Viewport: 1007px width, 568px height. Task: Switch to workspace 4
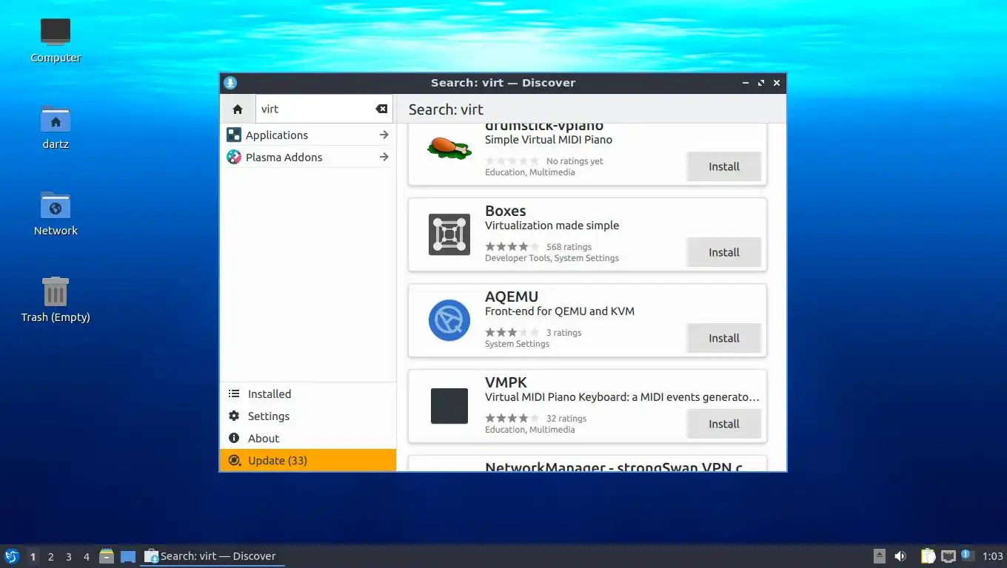(x=86, y=557)
